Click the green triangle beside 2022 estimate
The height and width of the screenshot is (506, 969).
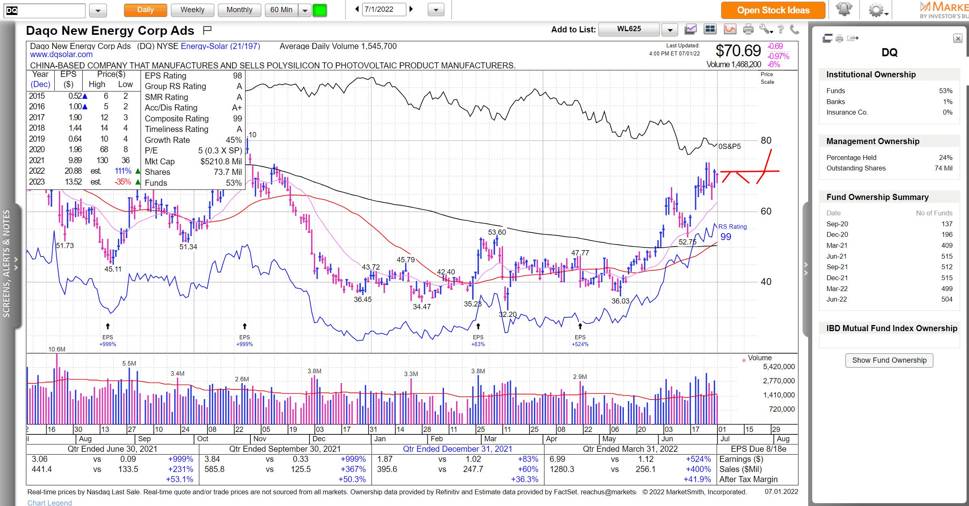[138, 171]
